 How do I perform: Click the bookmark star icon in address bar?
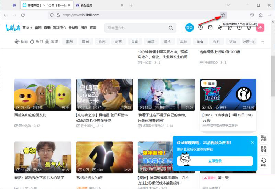click(x=223, y=15)
